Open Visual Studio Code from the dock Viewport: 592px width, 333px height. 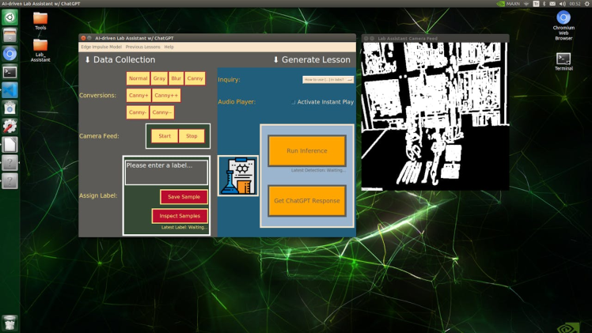9,90
